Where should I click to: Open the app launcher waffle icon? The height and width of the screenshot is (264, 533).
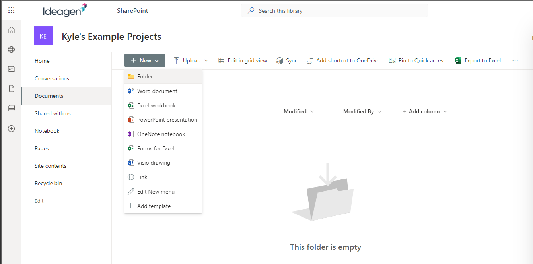point(11,11)
